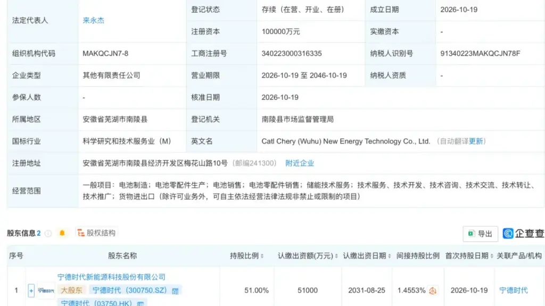This screenshot has width=545, height=306.
Task: Export shareholder list with 导出 button
Action: [x=480, y=234]
